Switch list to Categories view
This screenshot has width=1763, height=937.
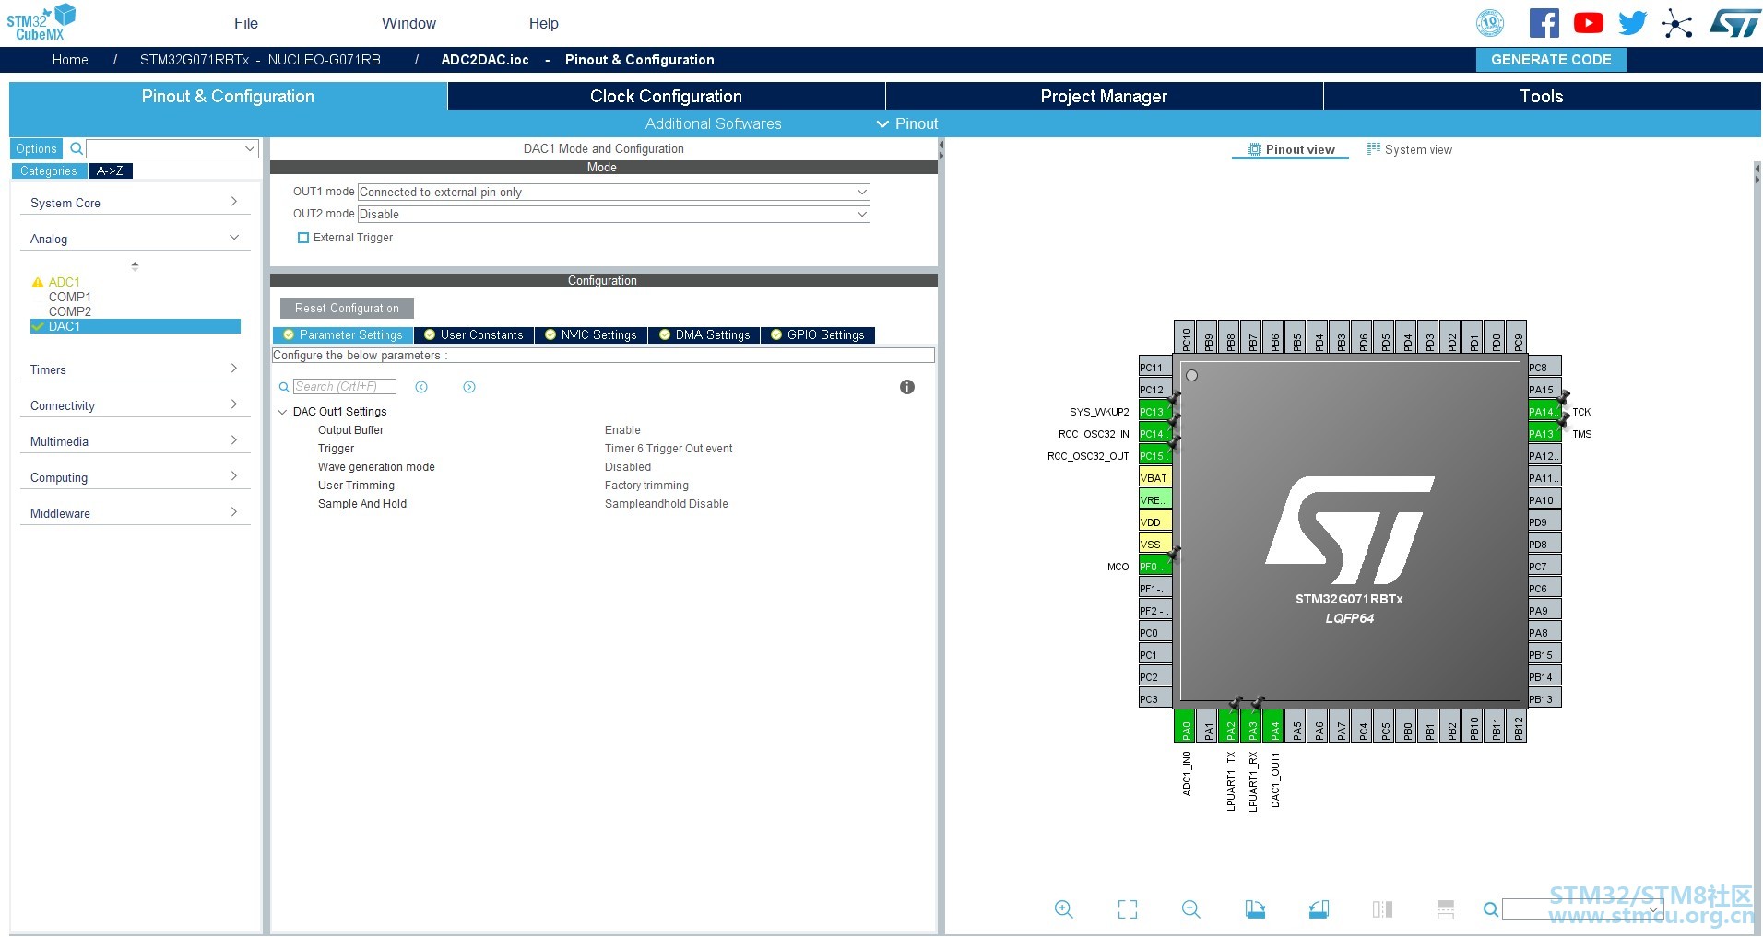pyautogui.click(x=49, y=170)
